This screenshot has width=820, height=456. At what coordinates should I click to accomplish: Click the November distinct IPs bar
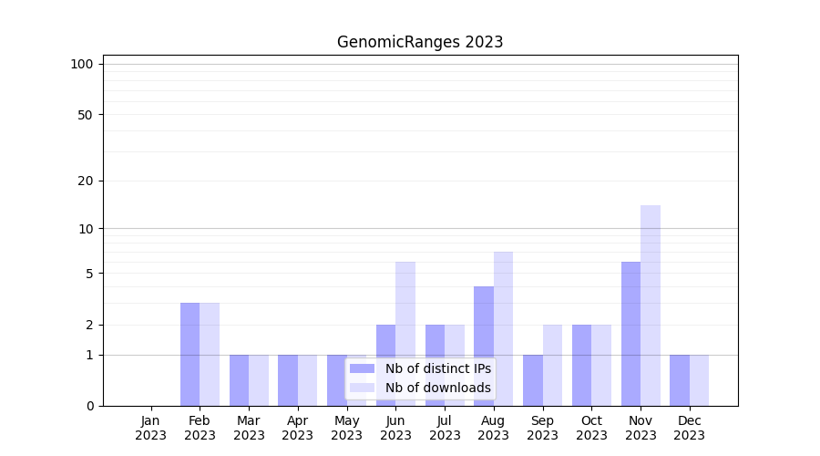coord(630,334)
